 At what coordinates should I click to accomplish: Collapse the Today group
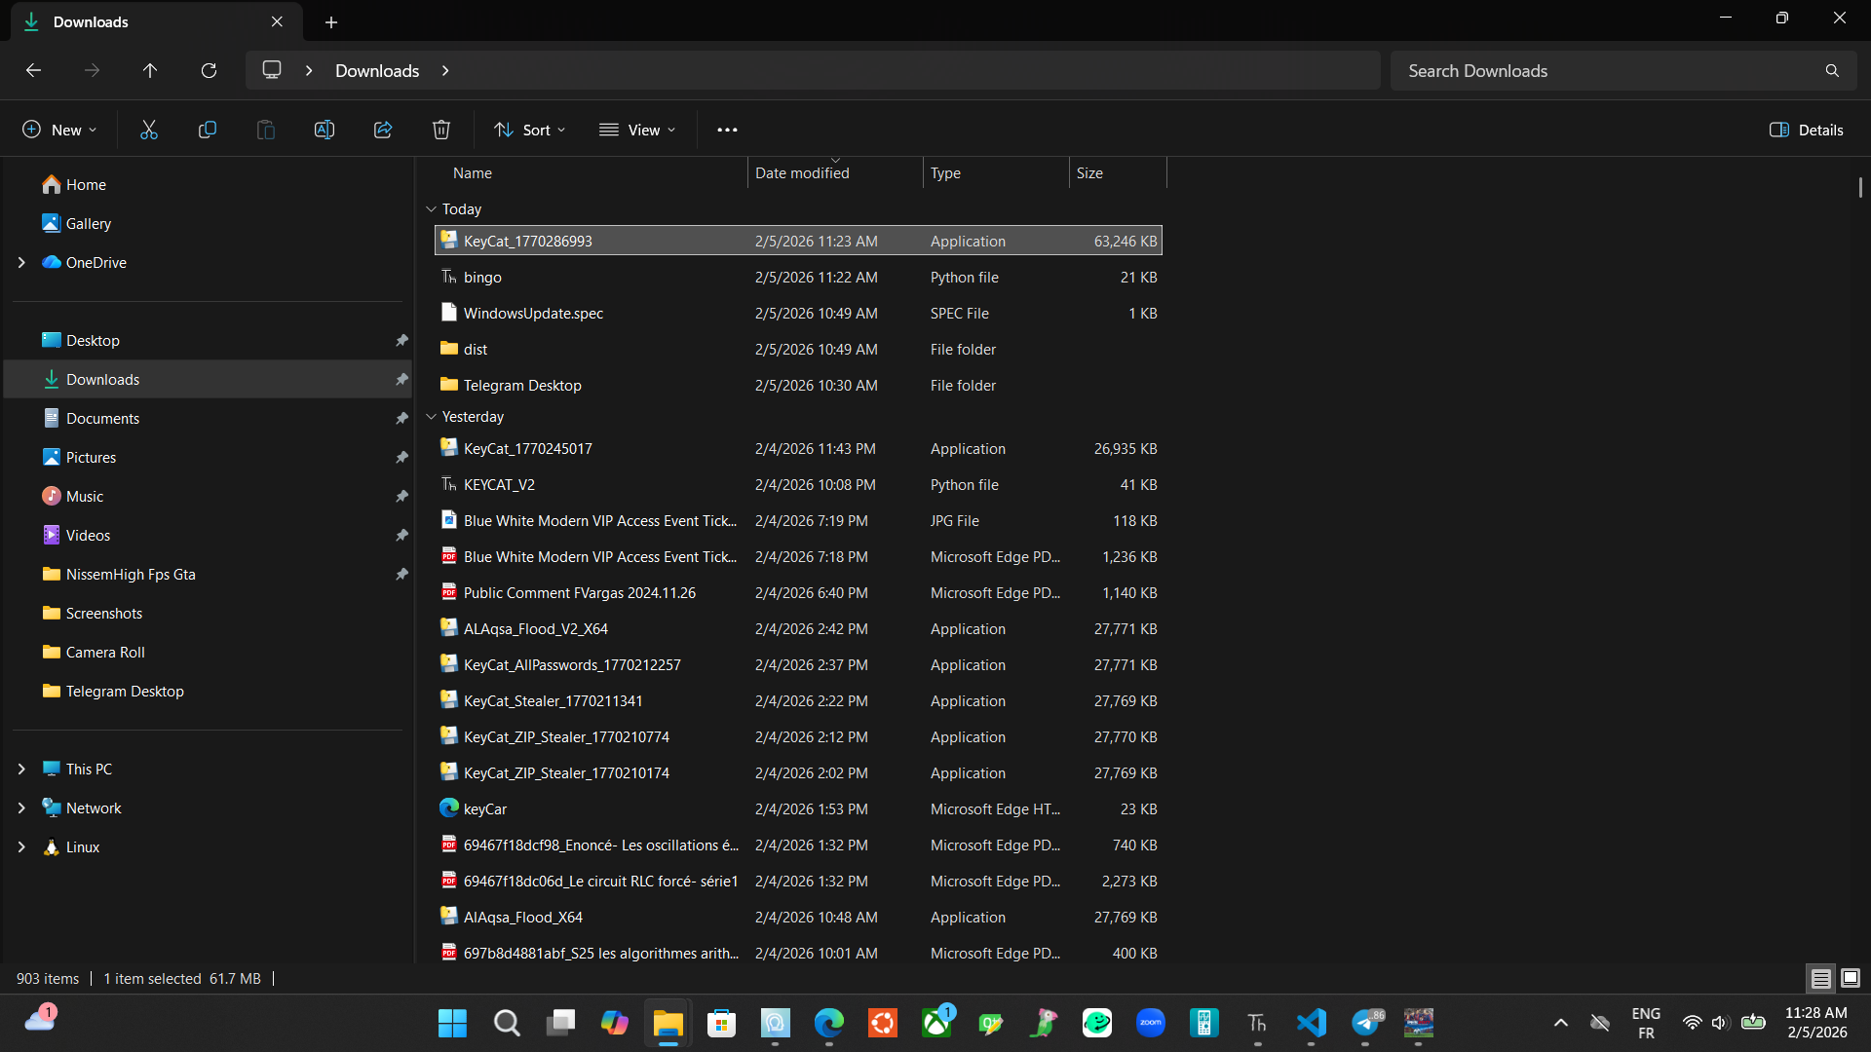click(431, 209)
